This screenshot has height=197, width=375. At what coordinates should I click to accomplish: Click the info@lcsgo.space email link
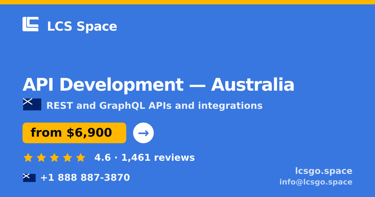coord(316,182)
